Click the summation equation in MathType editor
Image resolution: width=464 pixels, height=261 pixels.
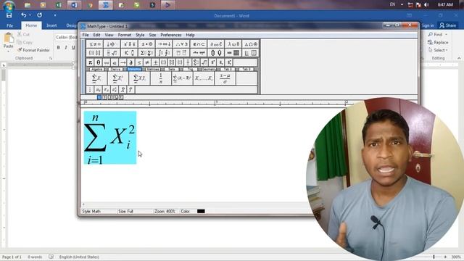[x=110, y=138]
